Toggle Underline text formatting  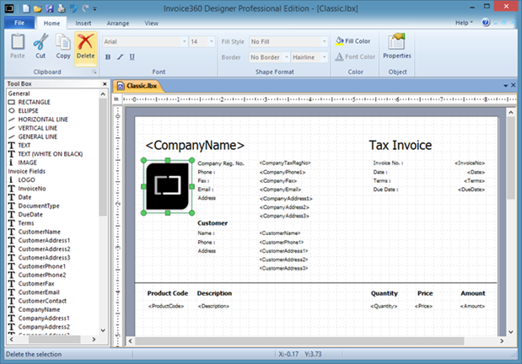click(133, 57)
